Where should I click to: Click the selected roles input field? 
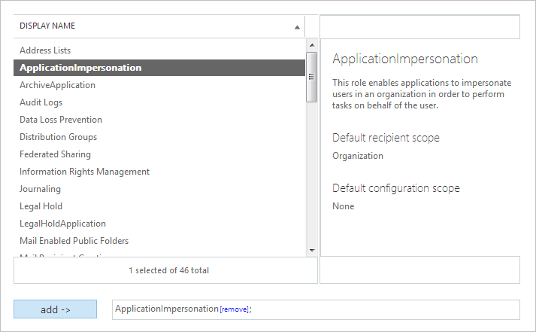(376, 309)
